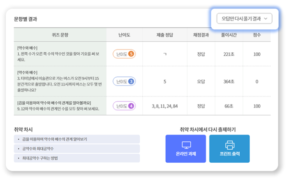291x181 pixels.
Task: Open quiz question 9 about 12
Action: tap(58, 106)
